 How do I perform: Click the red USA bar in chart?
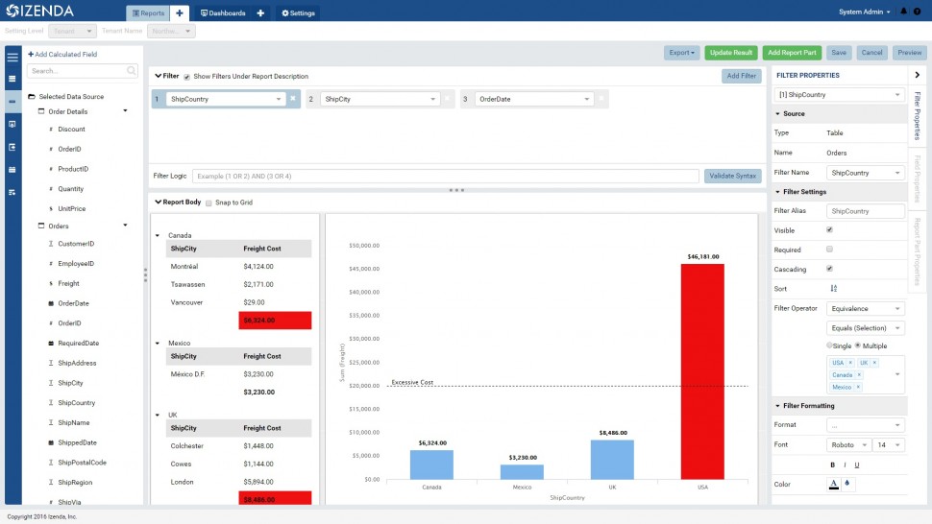(x=702, y=371)
